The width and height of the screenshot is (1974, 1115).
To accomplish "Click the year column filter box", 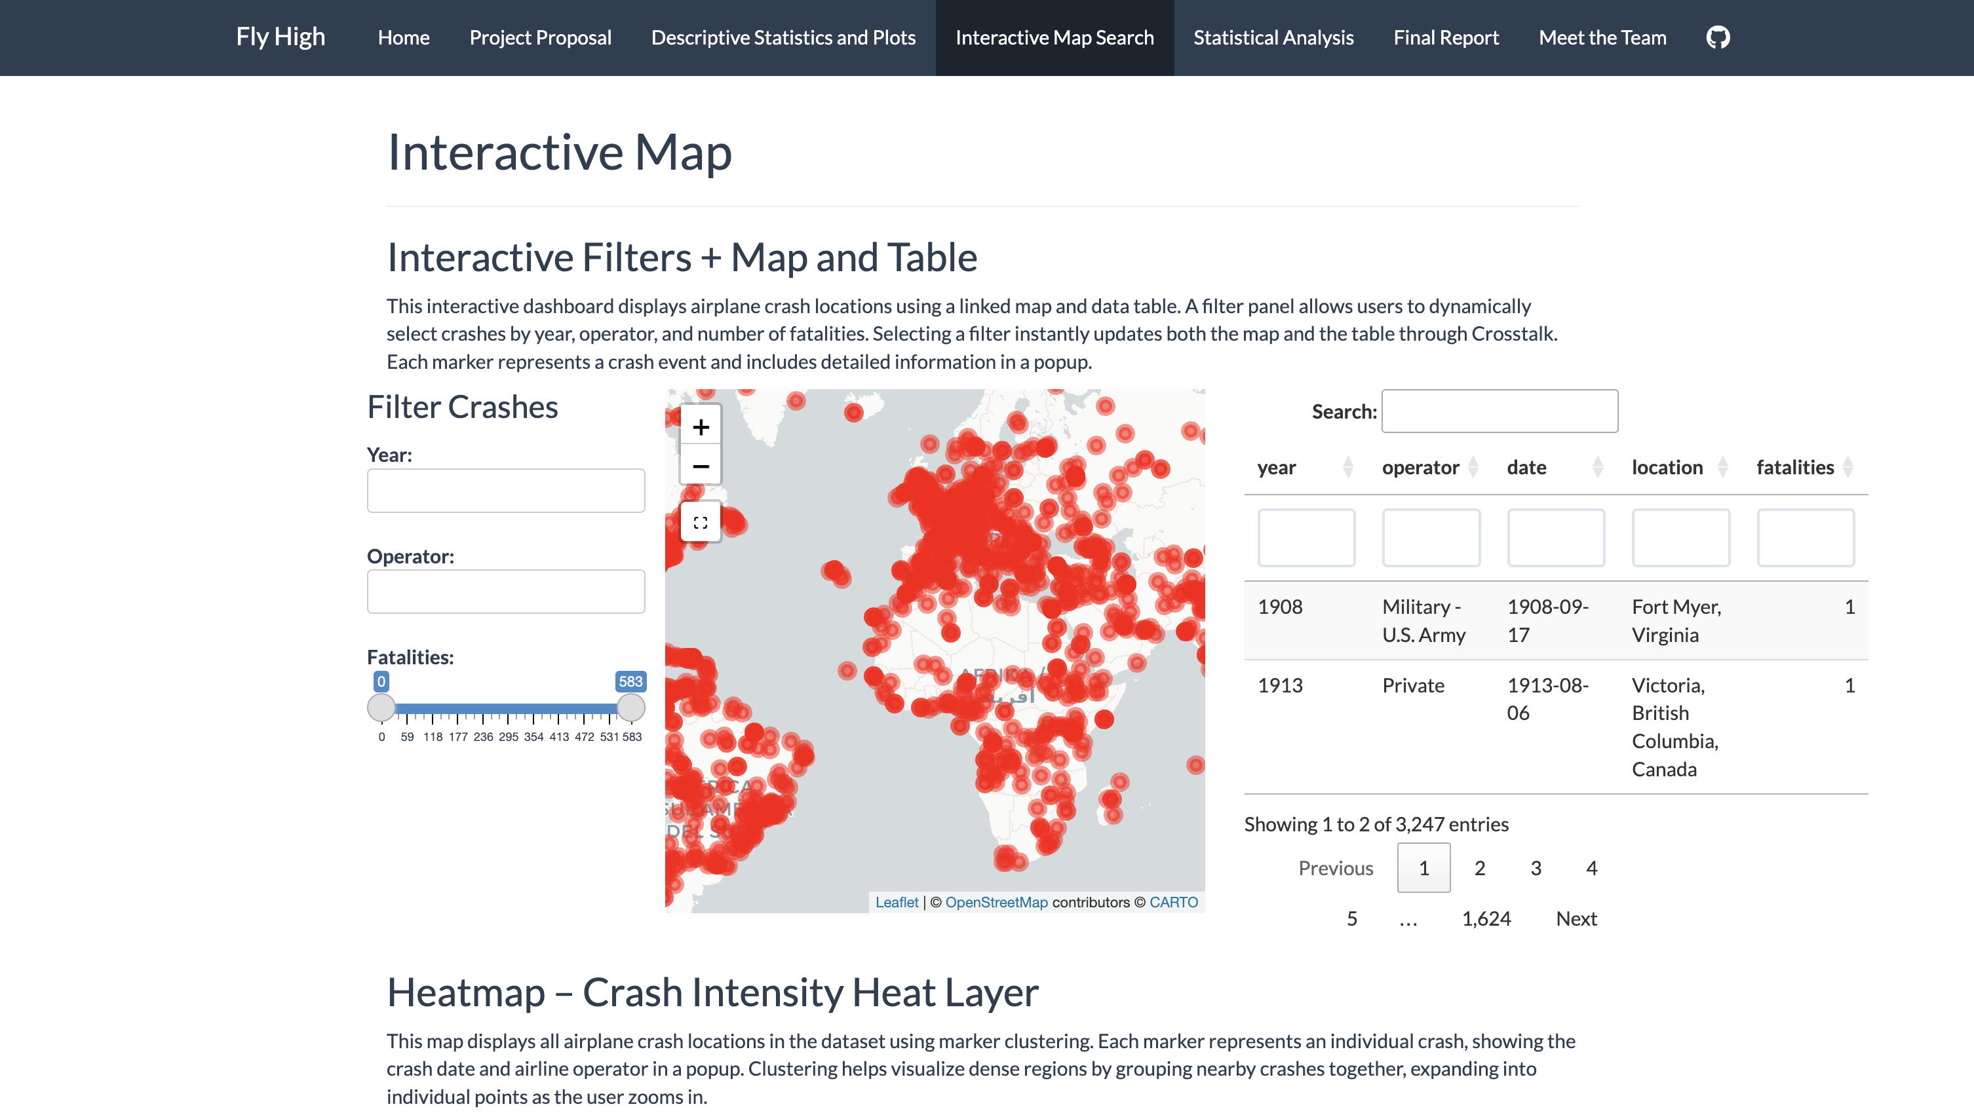I will (1306, 538).
